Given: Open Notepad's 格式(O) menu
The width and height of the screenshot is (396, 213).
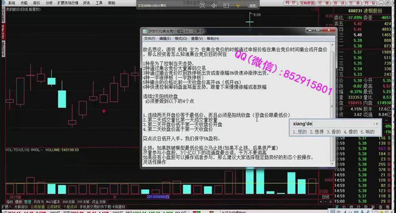Looking at the screenshot, I should click(x=181, y=39).
